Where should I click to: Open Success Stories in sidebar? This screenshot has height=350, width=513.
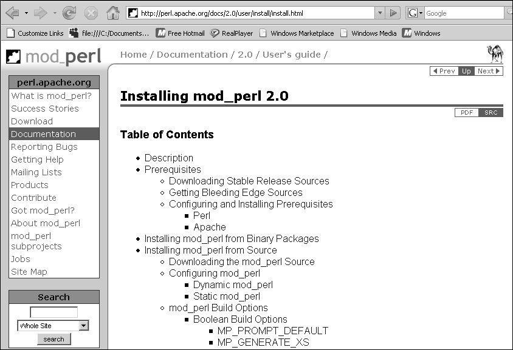tap(45, 109)
